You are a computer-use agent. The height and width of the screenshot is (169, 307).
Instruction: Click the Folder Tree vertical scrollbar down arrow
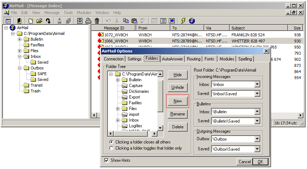tap(160, 128)
